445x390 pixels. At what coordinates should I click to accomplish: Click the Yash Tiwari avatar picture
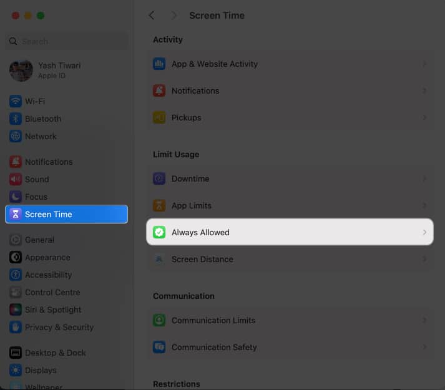(x=21, y=71)
